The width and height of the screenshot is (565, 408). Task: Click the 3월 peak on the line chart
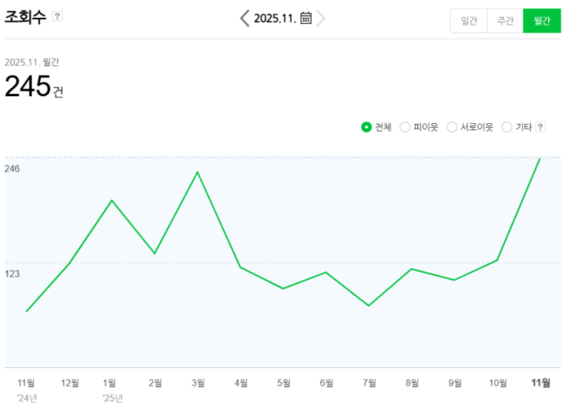197,172
